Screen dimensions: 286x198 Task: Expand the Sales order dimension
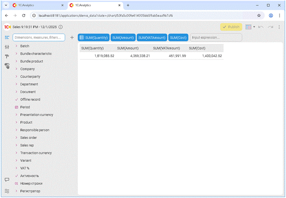point(16,138)
